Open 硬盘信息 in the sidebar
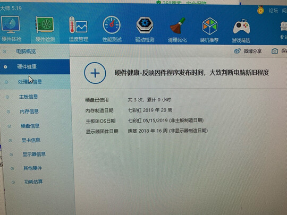Screen dimensions: 287x215 (30, 126)
